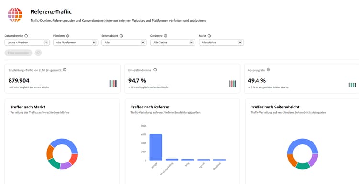Click the email marketing bar in referrer chart
The image size is (359, 184).
tap(172, 160)
